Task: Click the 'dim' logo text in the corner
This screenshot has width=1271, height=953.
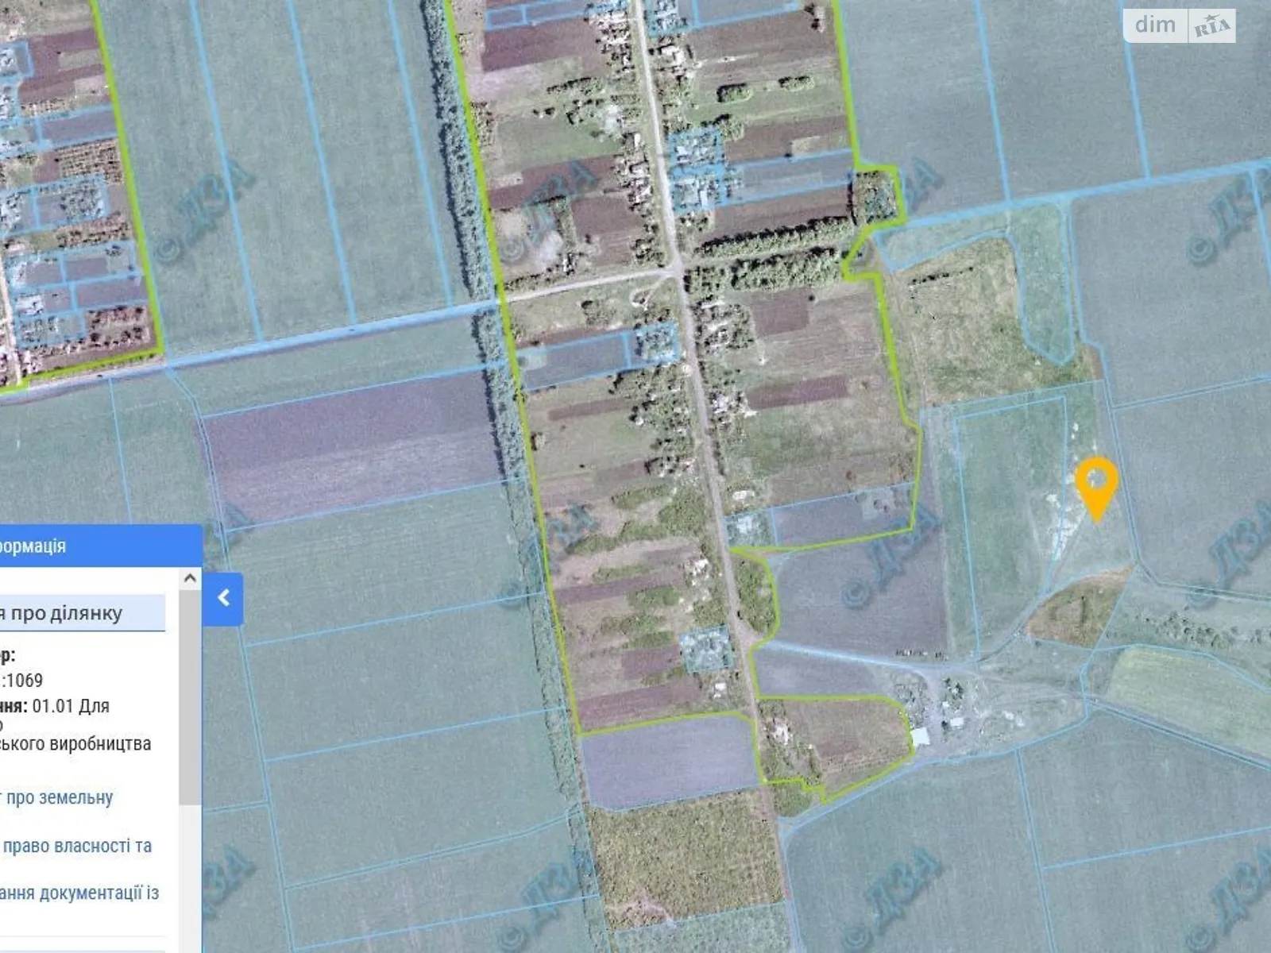Action: 1155,25
